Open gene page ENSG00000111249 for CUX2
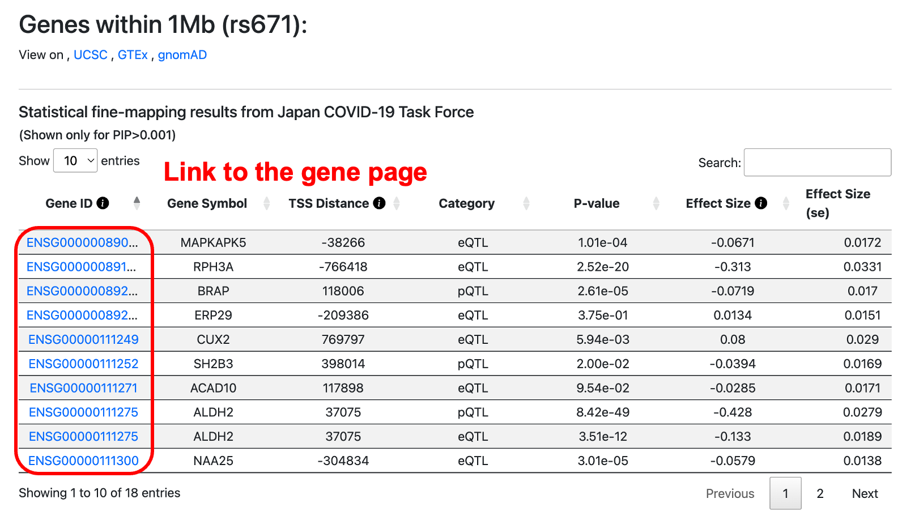Screen dimensions: 902x520 click(83, 340)
